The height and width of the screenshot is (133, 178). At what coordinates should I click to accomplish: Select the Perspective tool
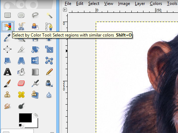(21, 61)
